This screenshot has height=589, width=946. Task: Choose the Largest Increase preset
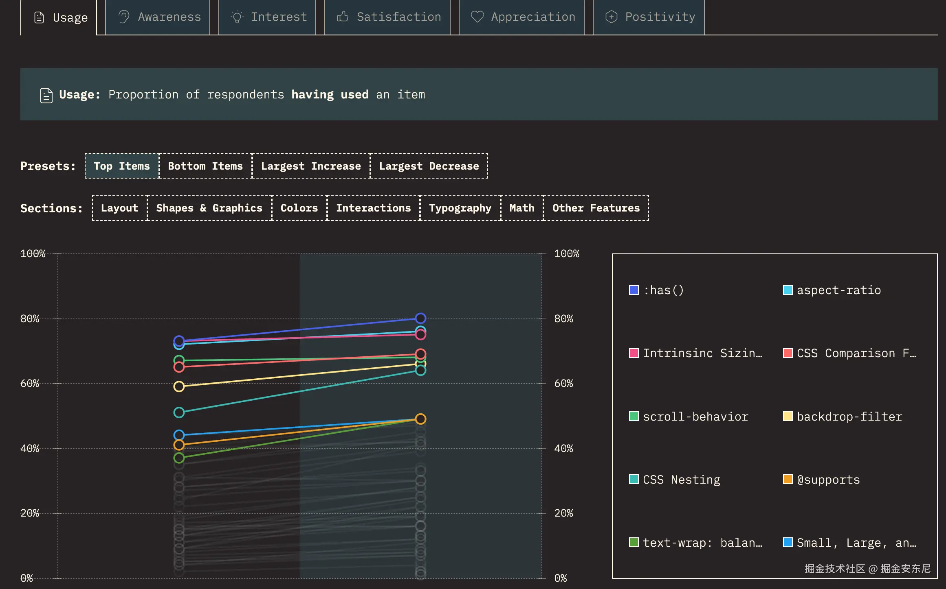311,166
